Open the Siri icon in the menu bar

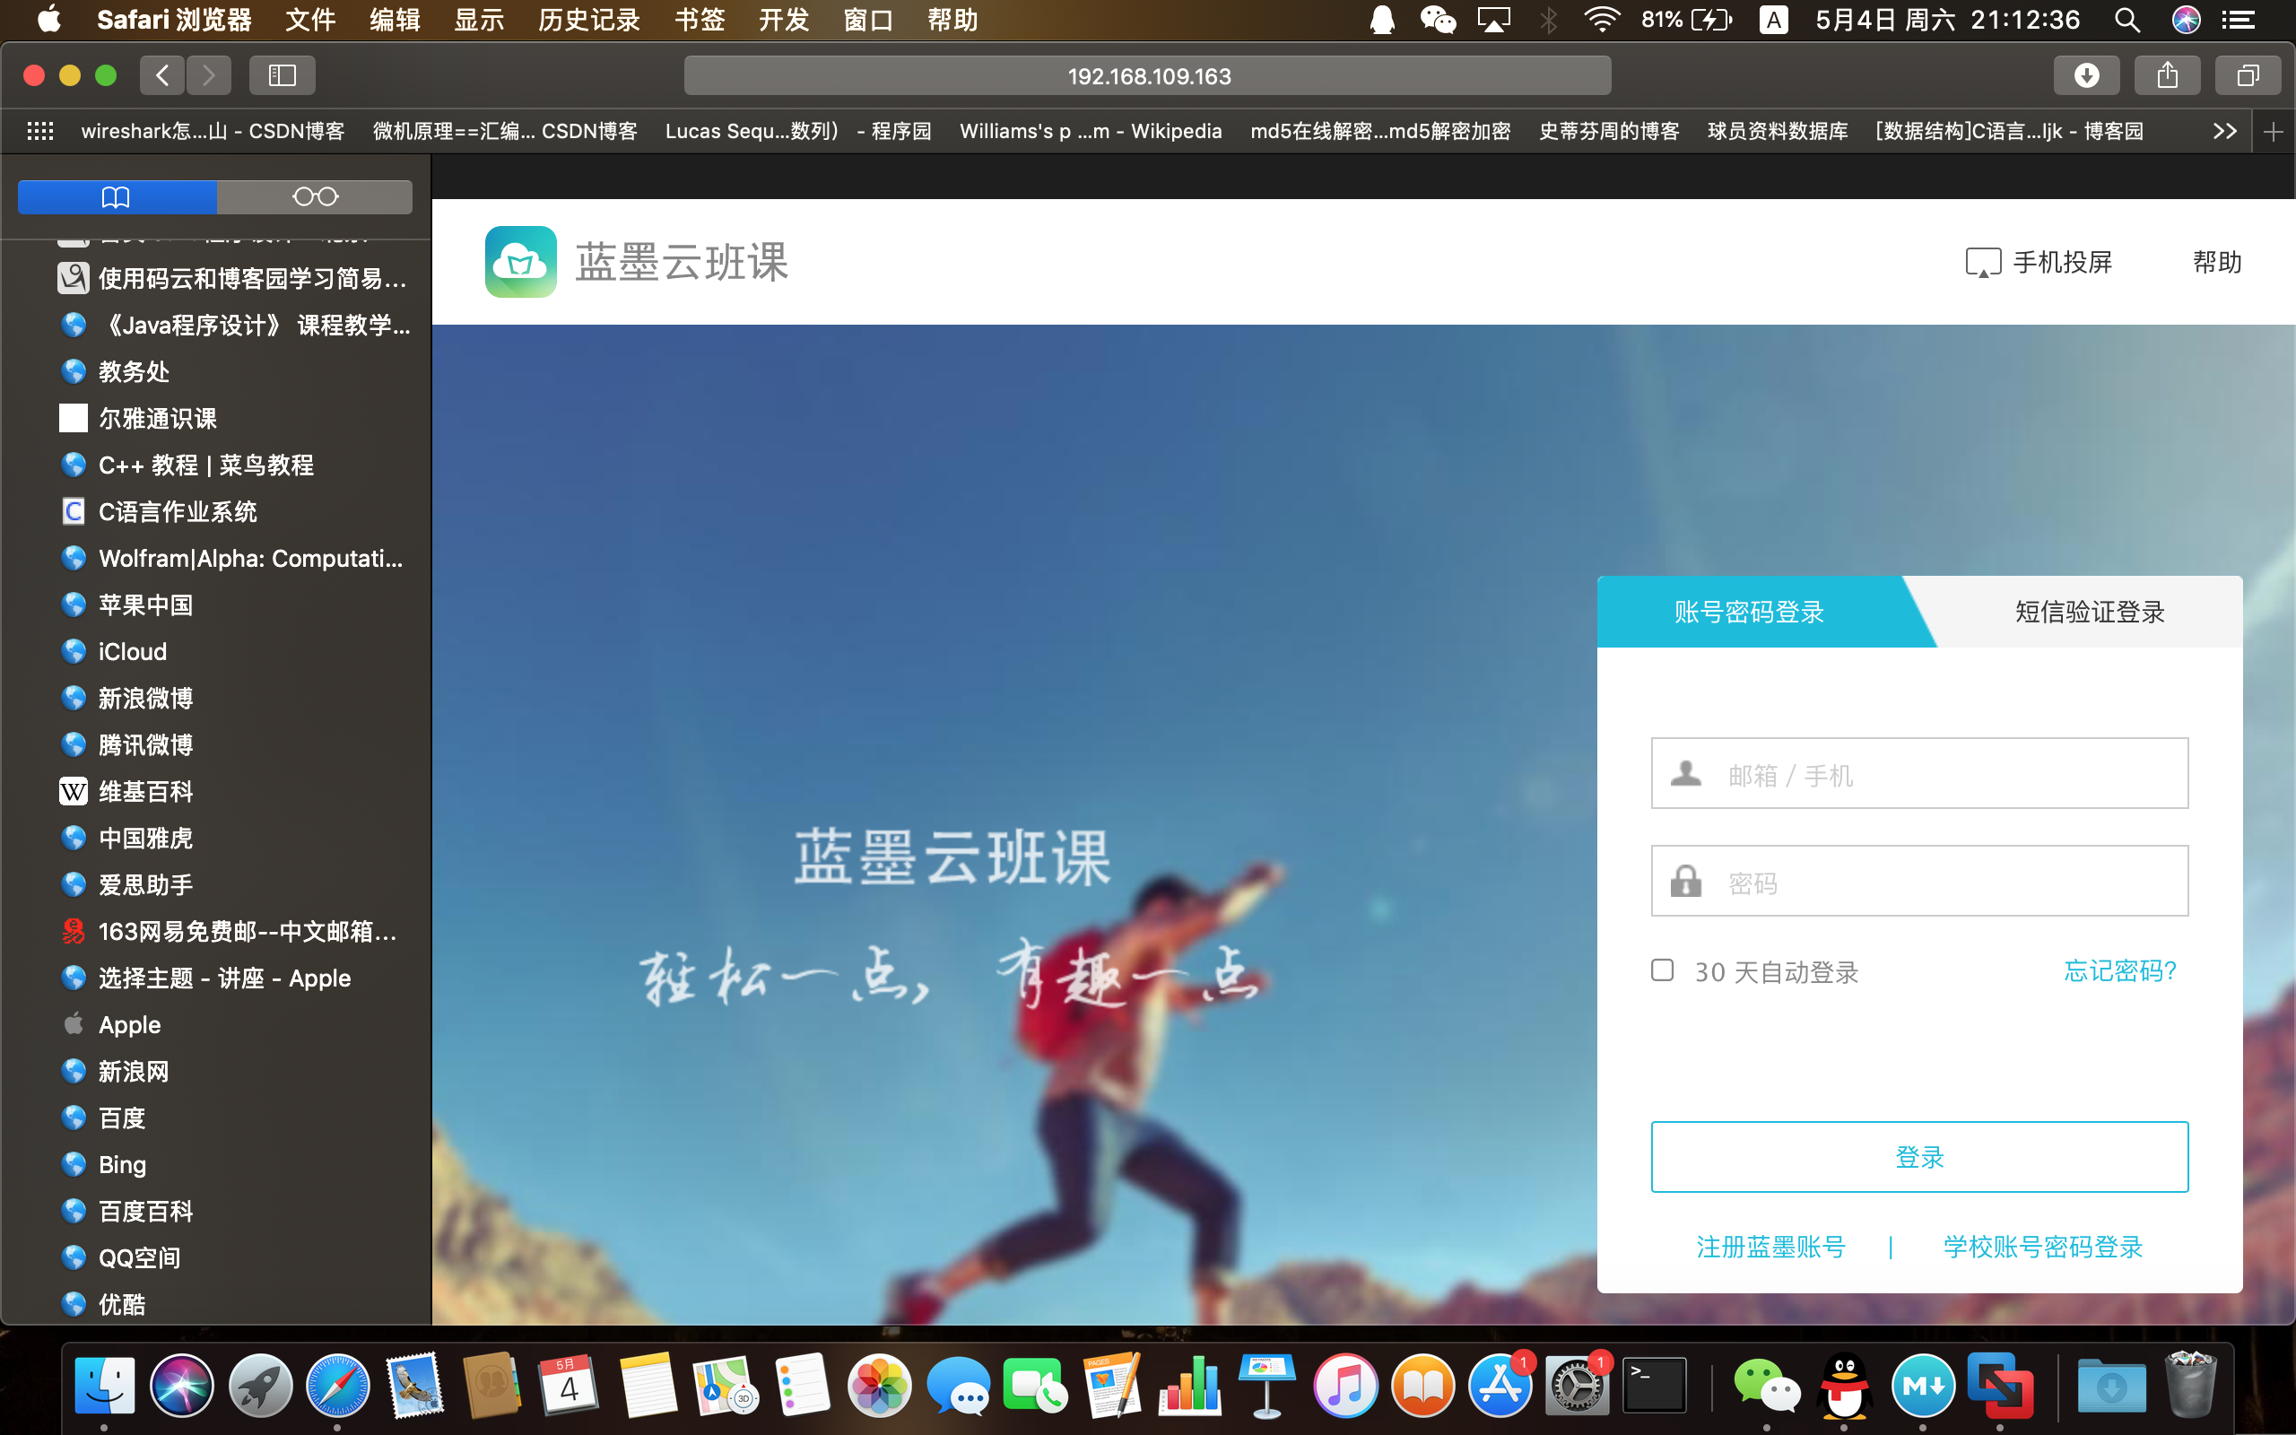click(2186, 20)
